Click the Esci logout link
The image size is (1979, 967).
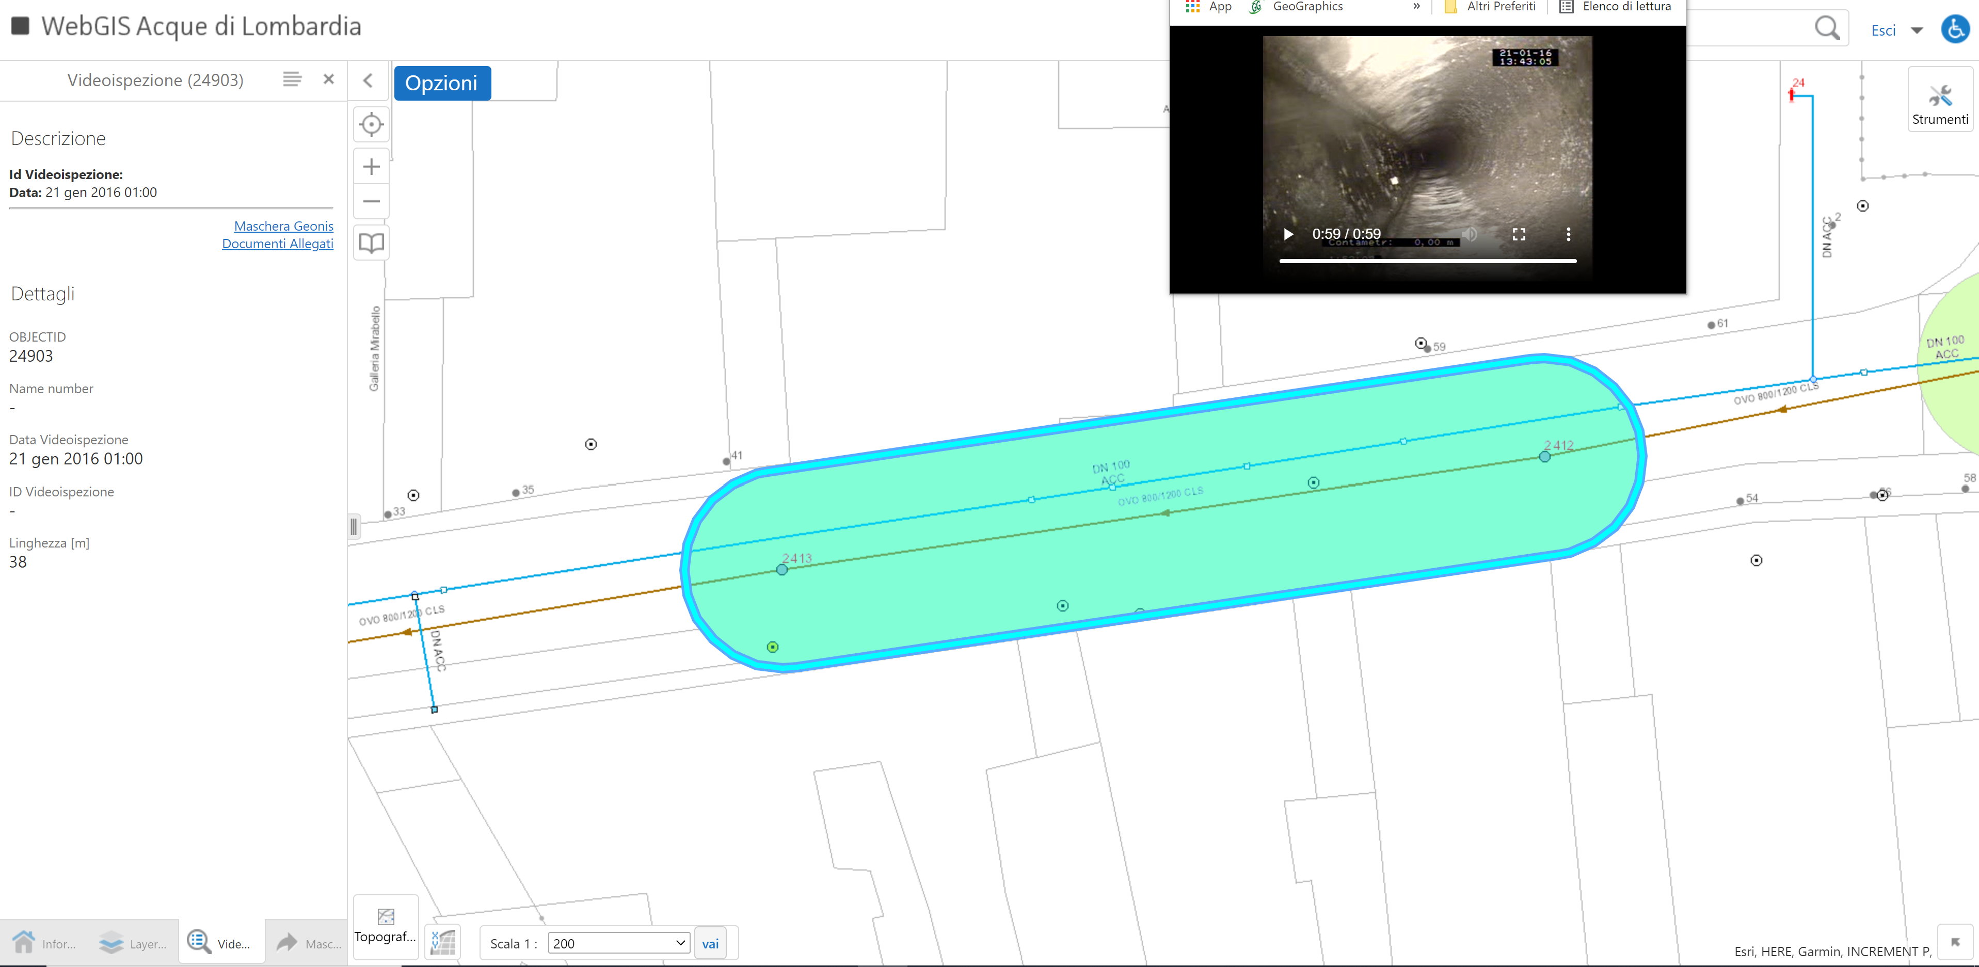click(1883, 30)
